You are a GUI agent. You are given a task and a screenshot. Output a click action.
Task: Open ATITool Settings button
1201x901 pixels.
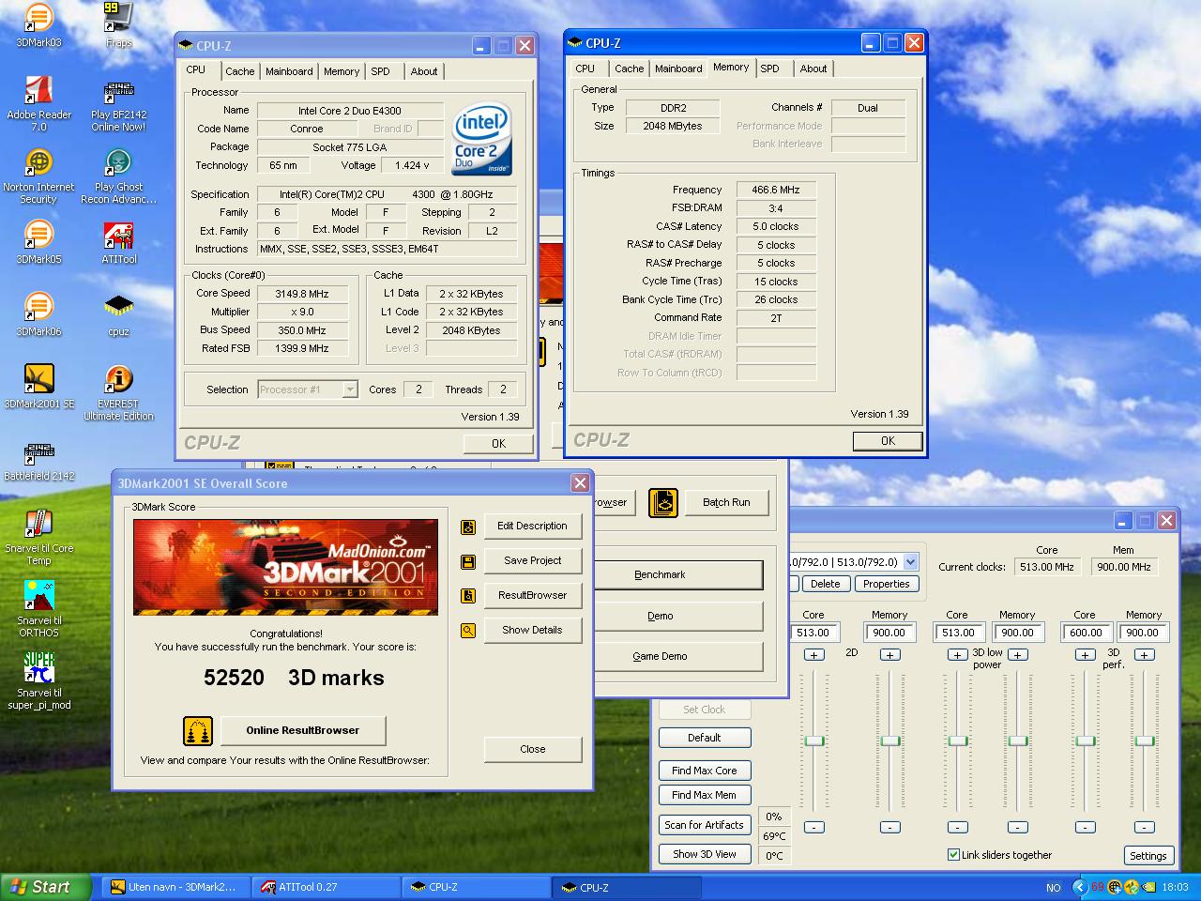coord(1148,856)
